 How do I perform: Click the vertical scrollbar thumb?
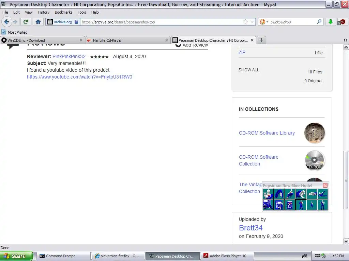pos(346,180)
